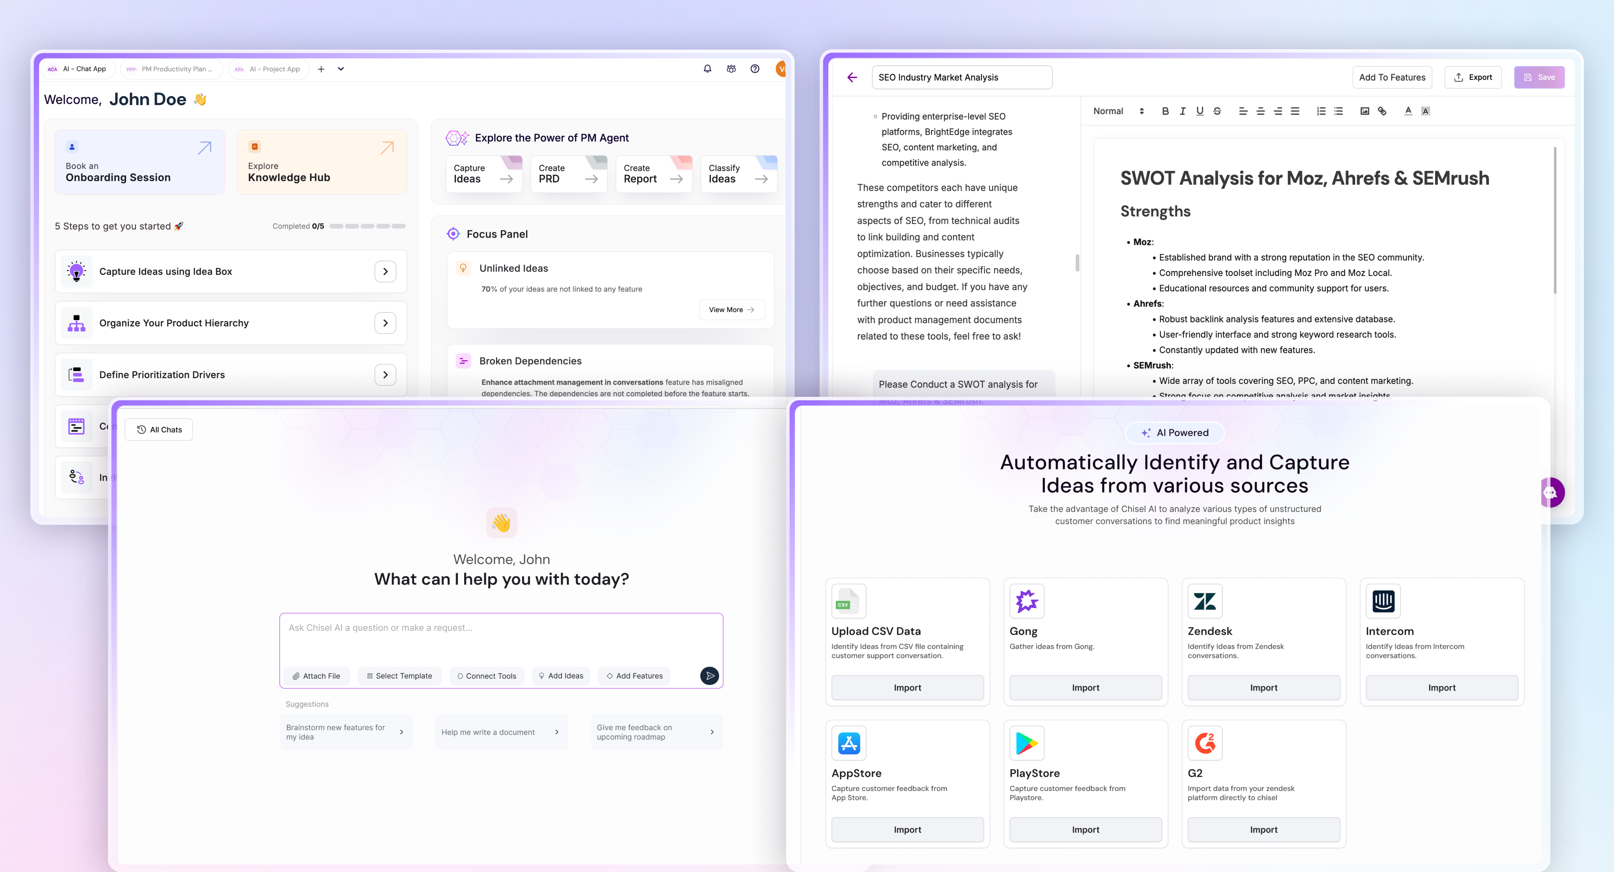Open the Normal text style dropdown
The image size is (1614, 872).
coord(1118,111)
